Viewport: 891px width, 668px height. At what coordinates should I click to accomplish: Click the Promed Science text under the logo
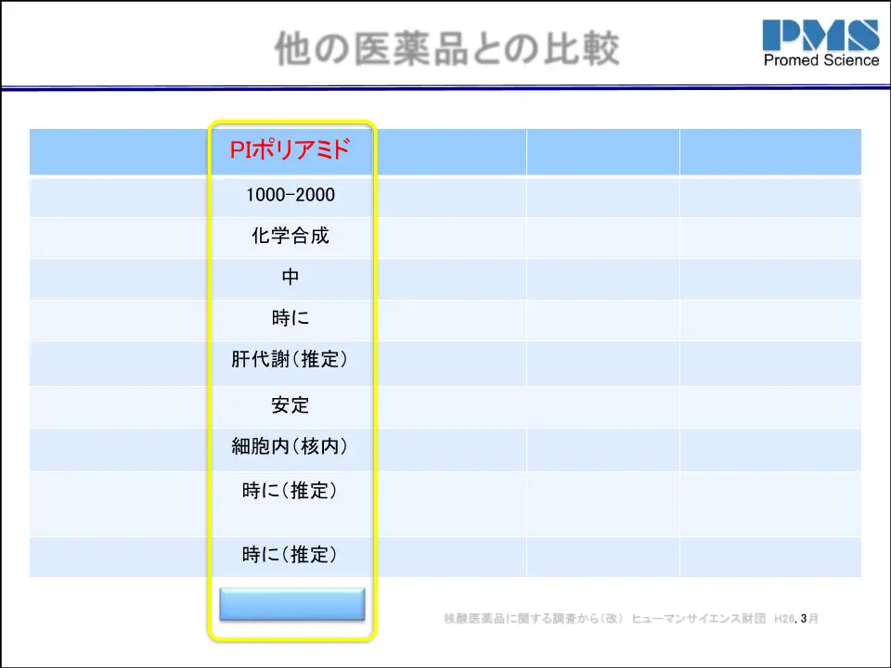(x=820, y=60)
